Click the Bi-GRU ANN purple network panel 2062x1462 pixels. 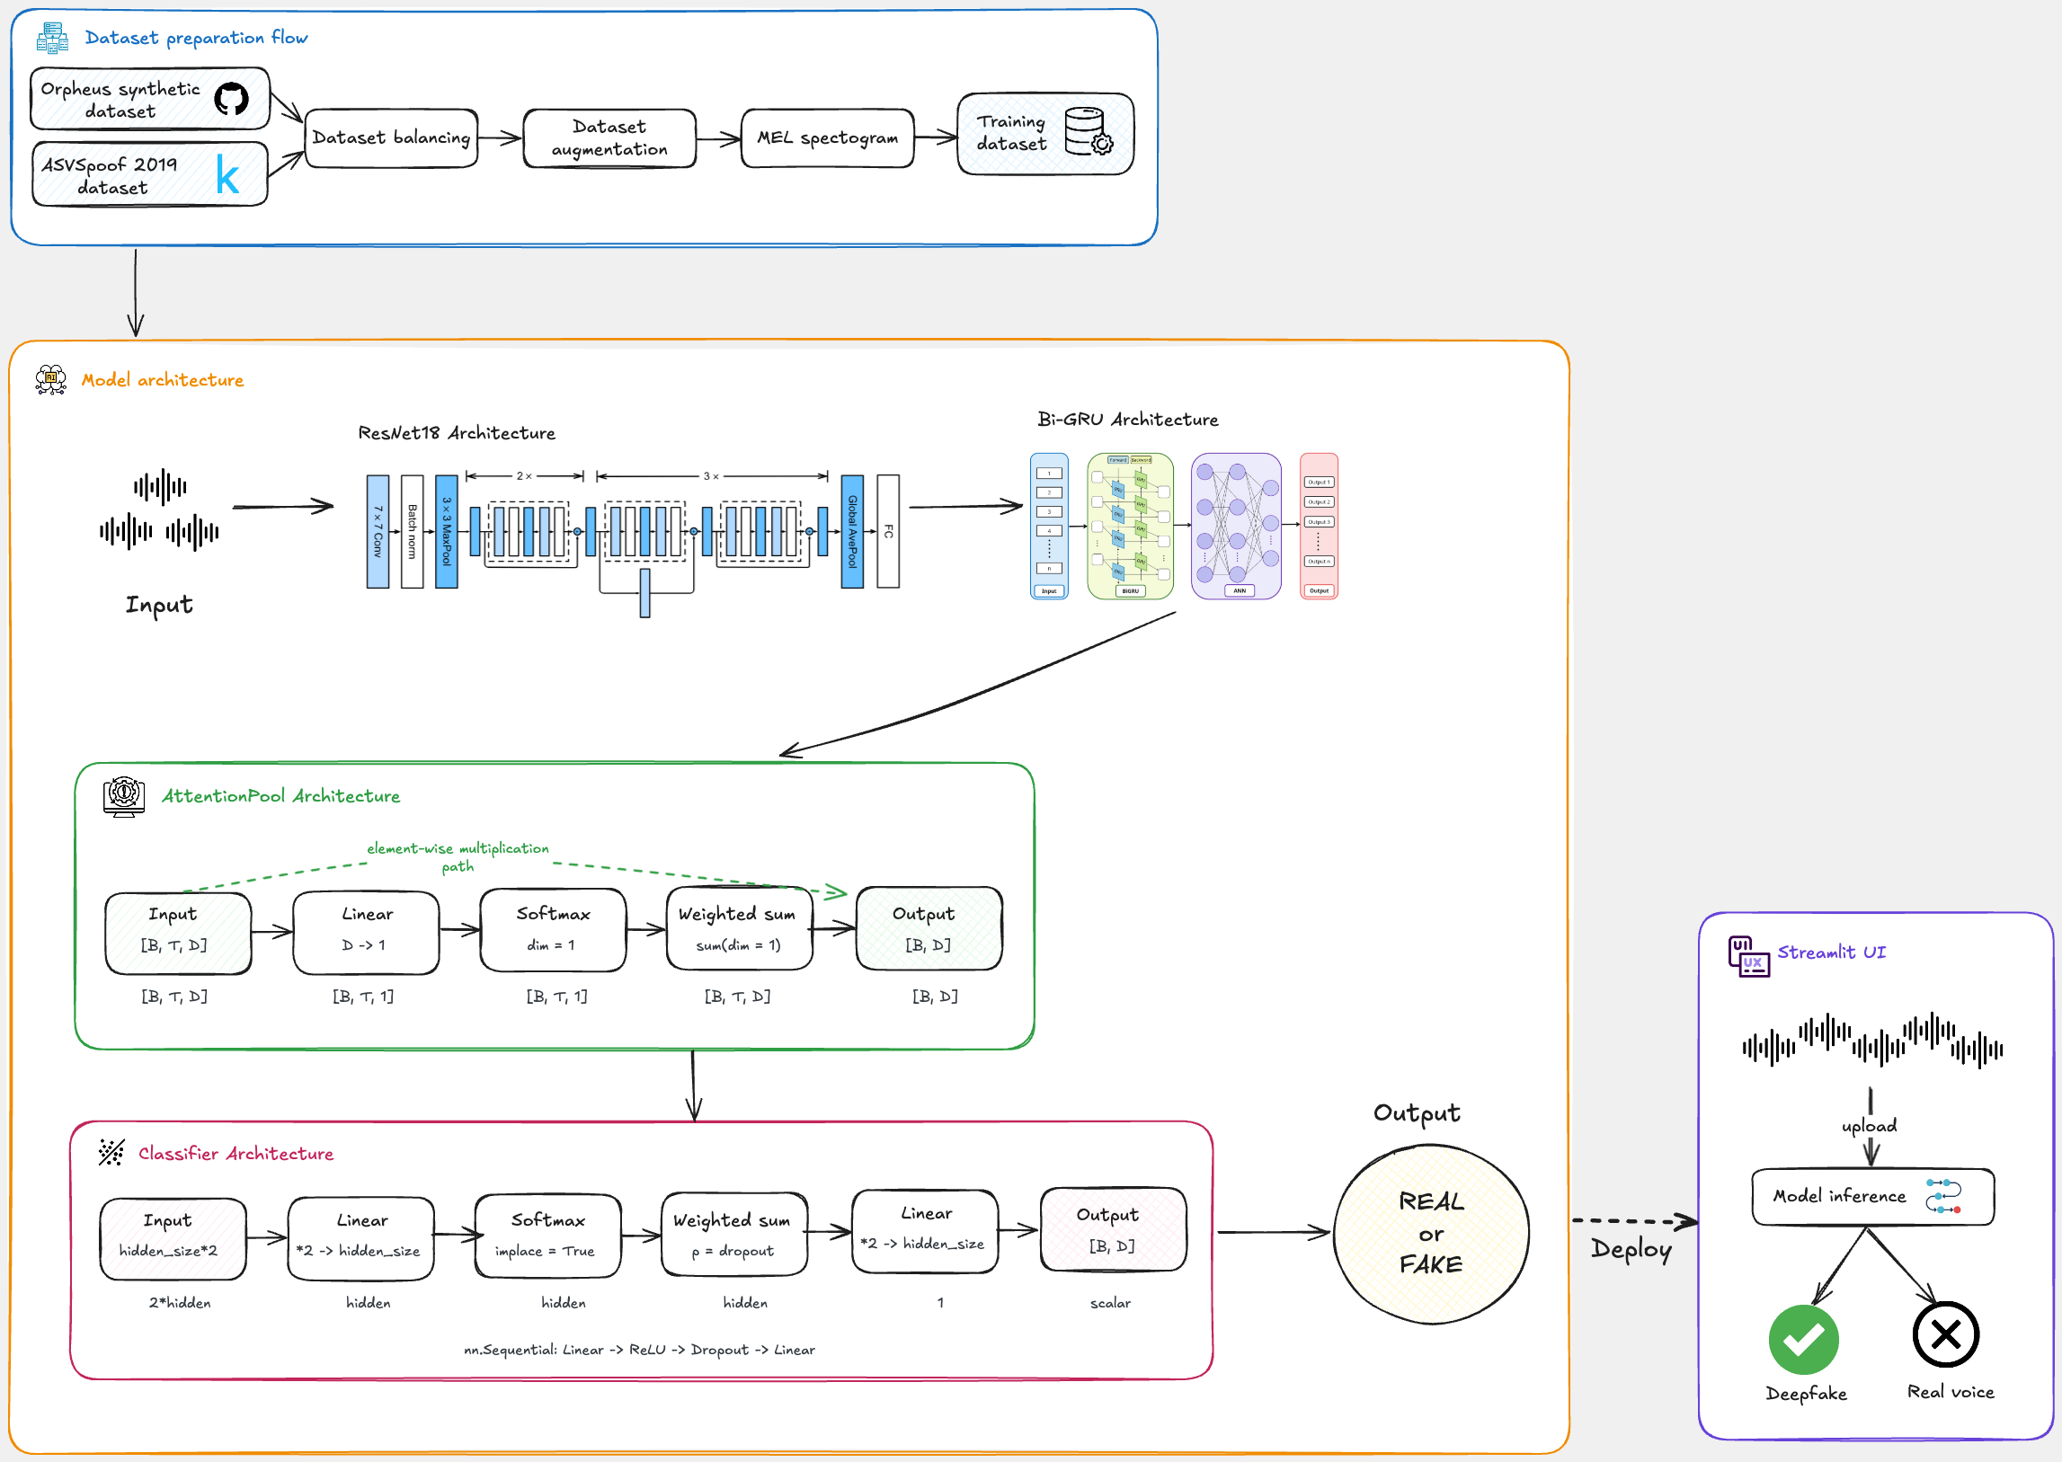pos(1235,526)
